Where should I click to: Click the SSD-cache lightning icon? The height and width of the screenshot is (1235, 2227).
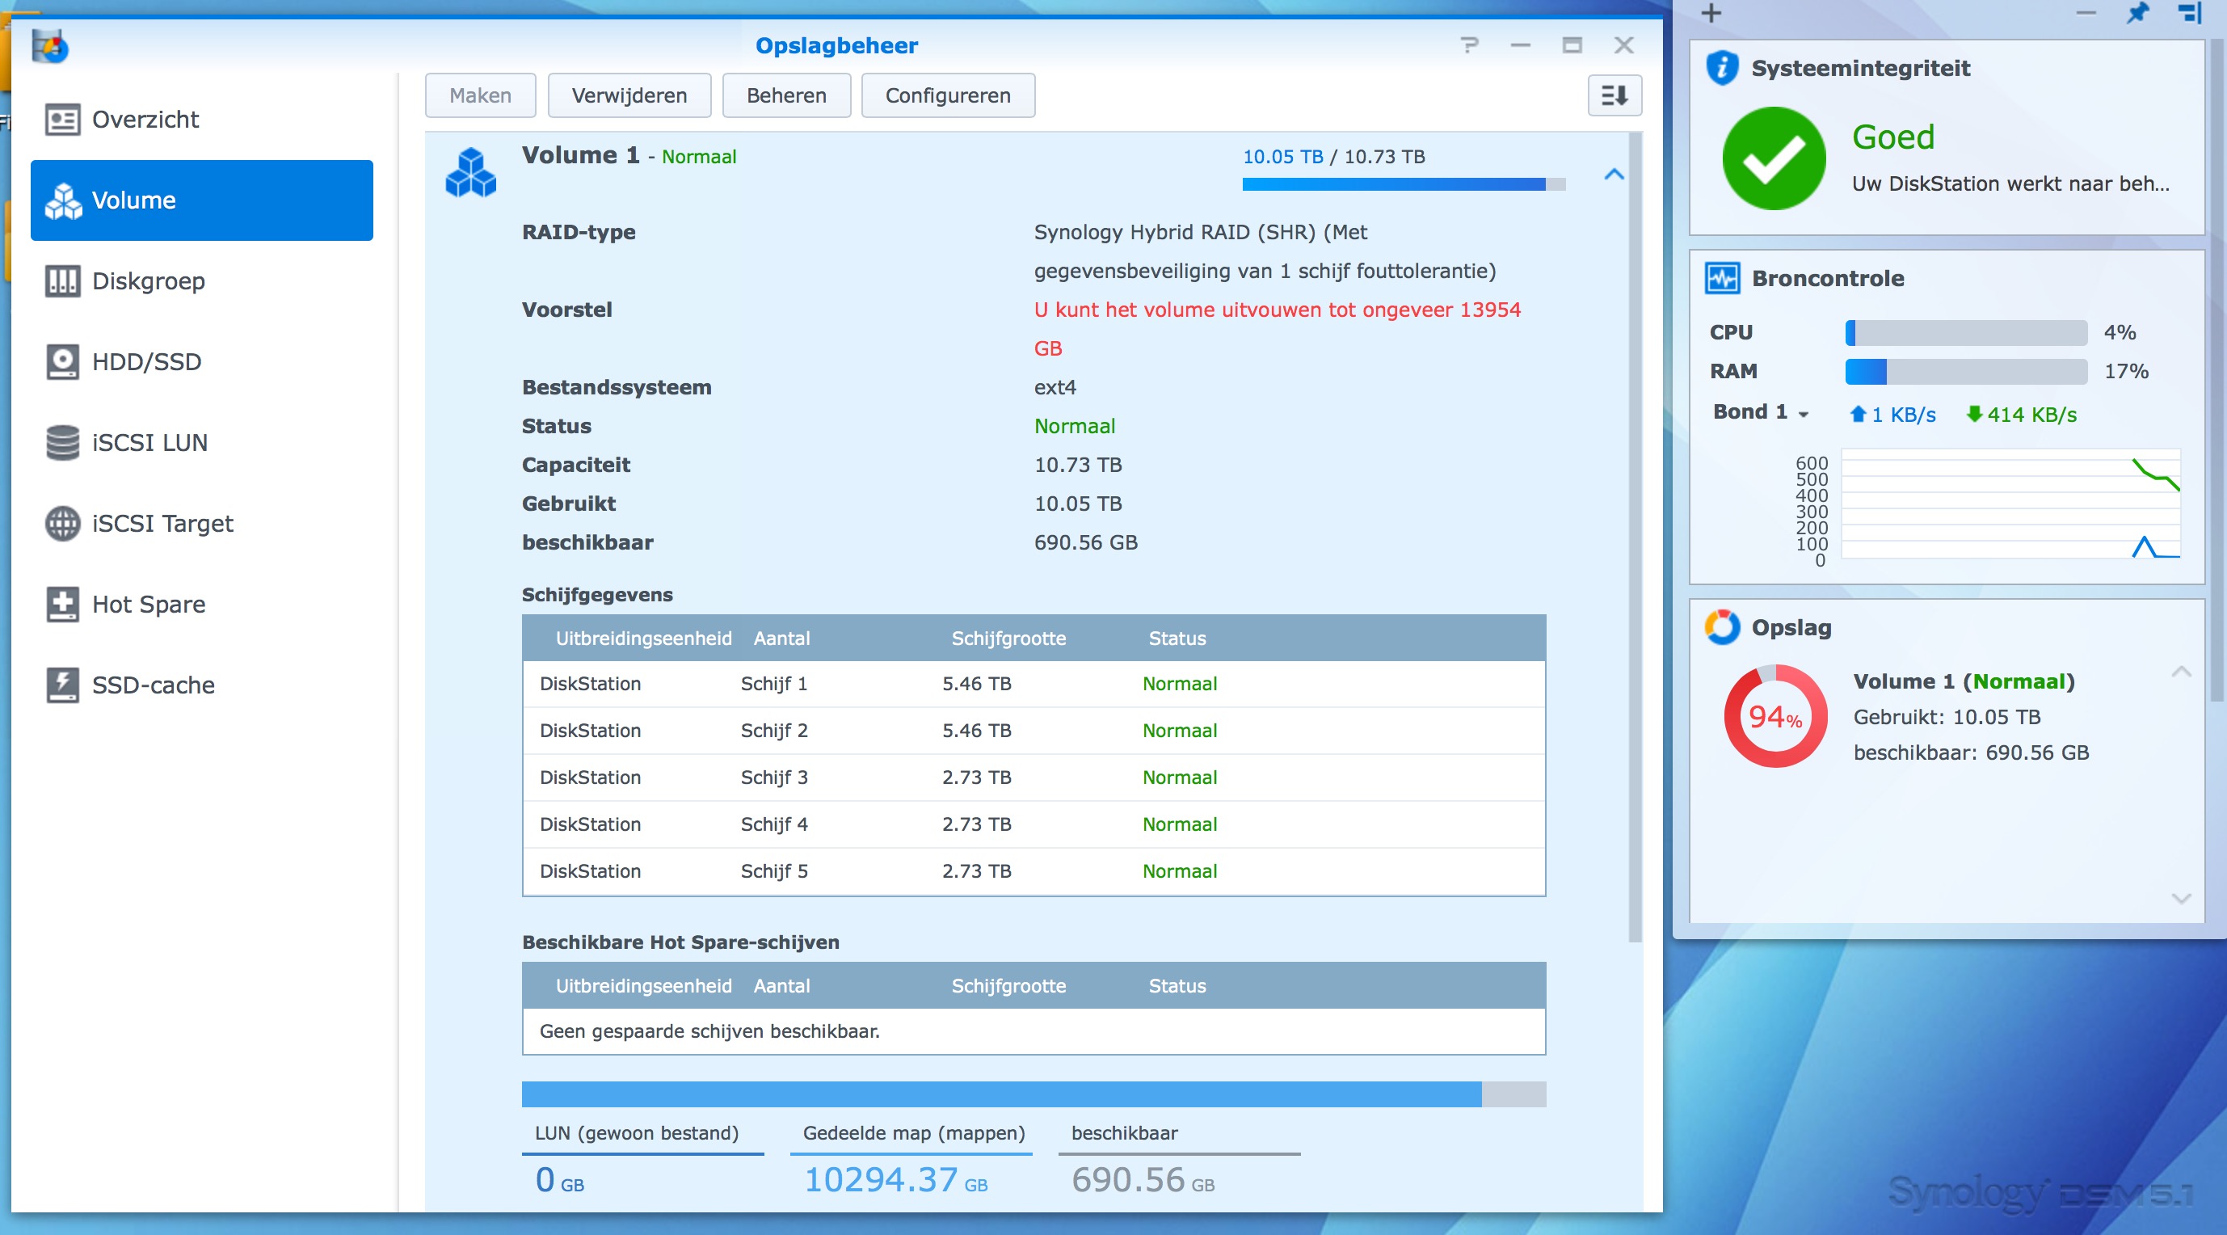point(62,685)
